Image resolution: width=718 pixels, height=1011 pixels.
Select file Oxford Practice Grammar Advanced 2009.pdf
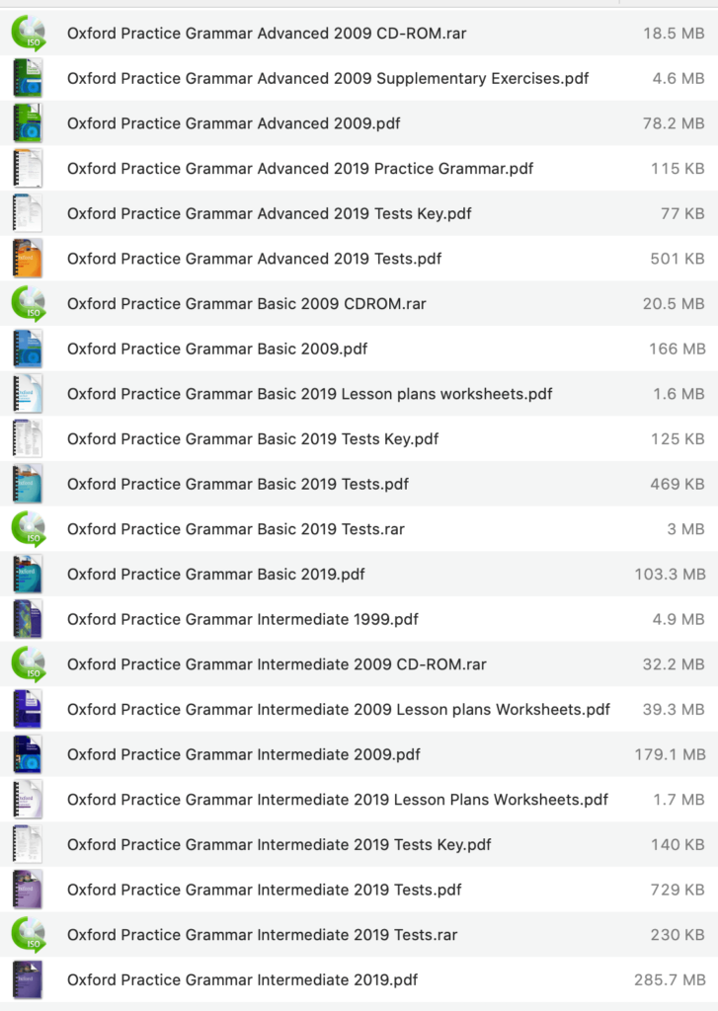[359, 123]
